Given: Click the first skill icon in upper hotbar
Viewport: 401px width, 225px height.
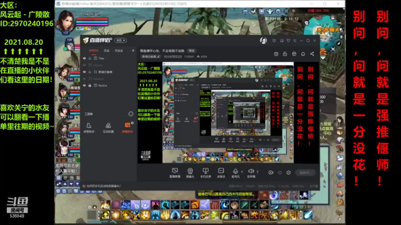Looking at the screenshot, I should [x=105, y=204].
